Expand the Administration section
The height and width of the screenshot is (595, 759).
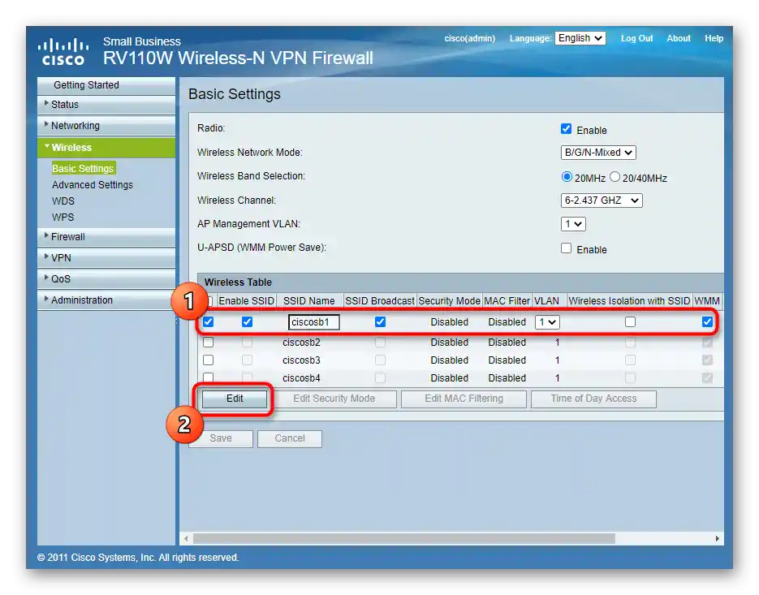(106, 300)
